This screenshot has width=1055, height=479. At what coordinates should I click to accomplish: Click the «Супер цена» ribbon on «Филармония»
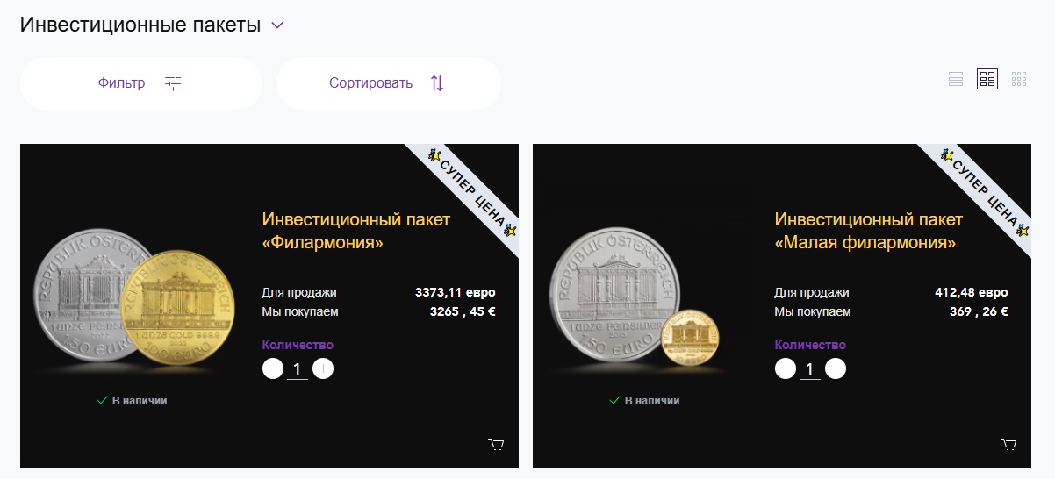click(471, 190)
